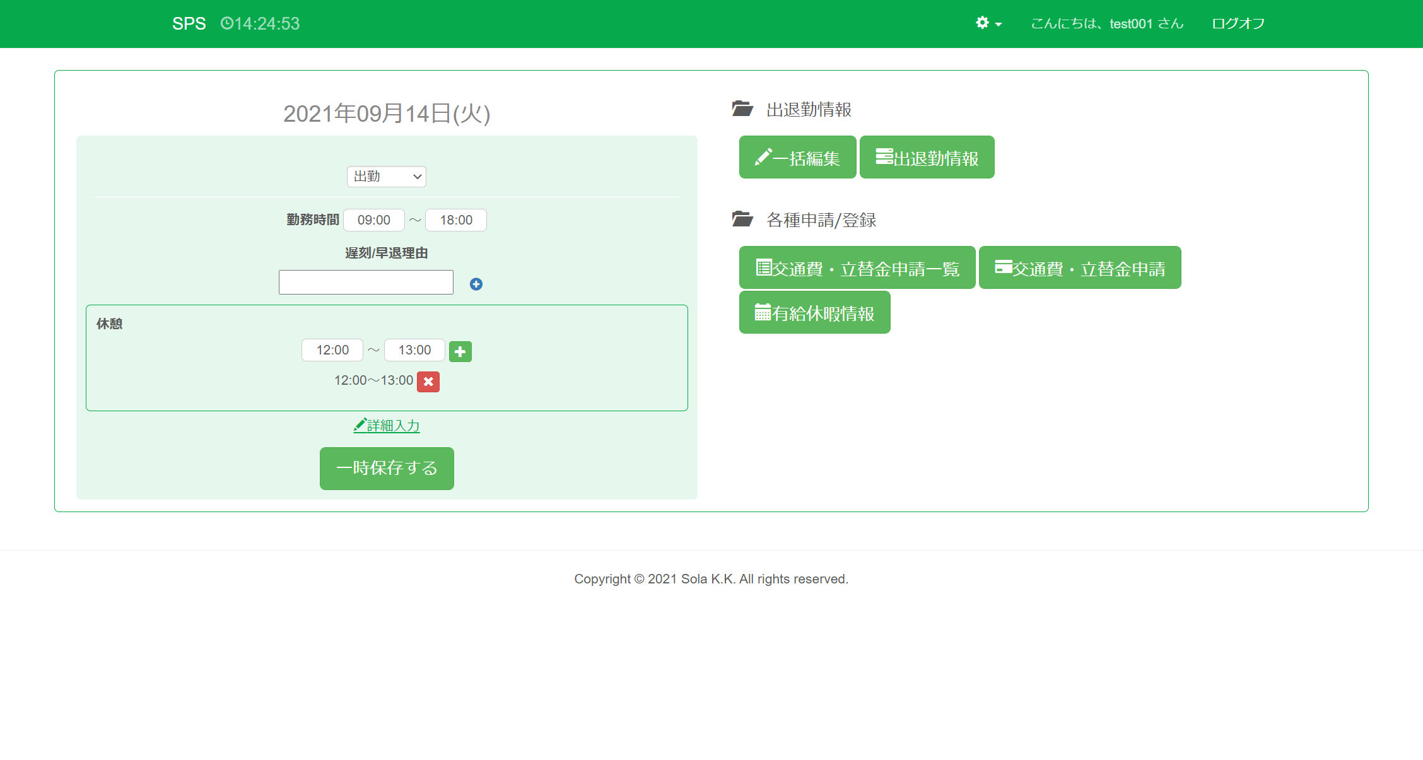This screenshot has width=1423, height=760.
Task: Click the SPS brand link
Action: tap(189, 23)
